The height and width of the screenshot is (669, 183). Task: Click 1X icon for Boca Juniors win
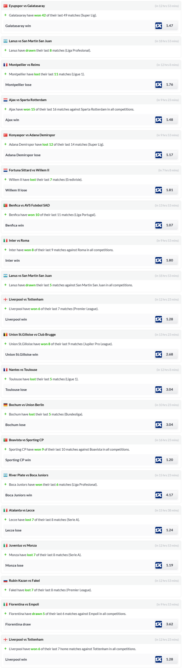pyautogui.click(x=159, y=495)
